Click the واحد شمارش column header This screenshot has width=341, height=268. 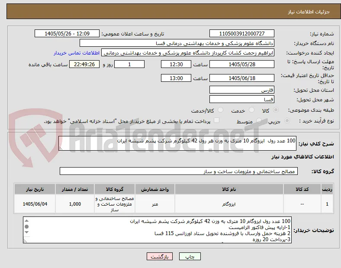tap(155, 189)
